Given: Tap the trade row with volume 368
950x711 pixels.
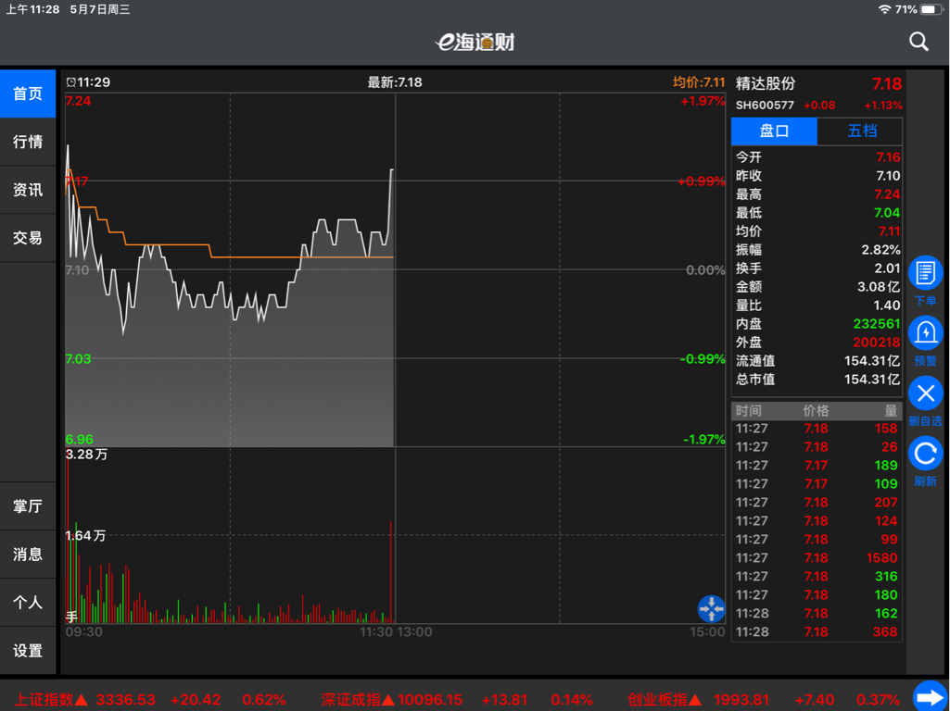Looking at the screenshot, I should (x=817, y=631).
